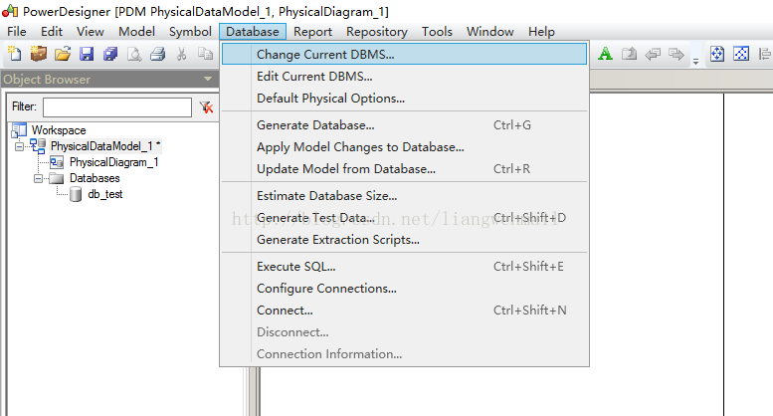773x416 pixels.
Task: Click the align-left toolbar icon
Action: click(x=765, y=54)
